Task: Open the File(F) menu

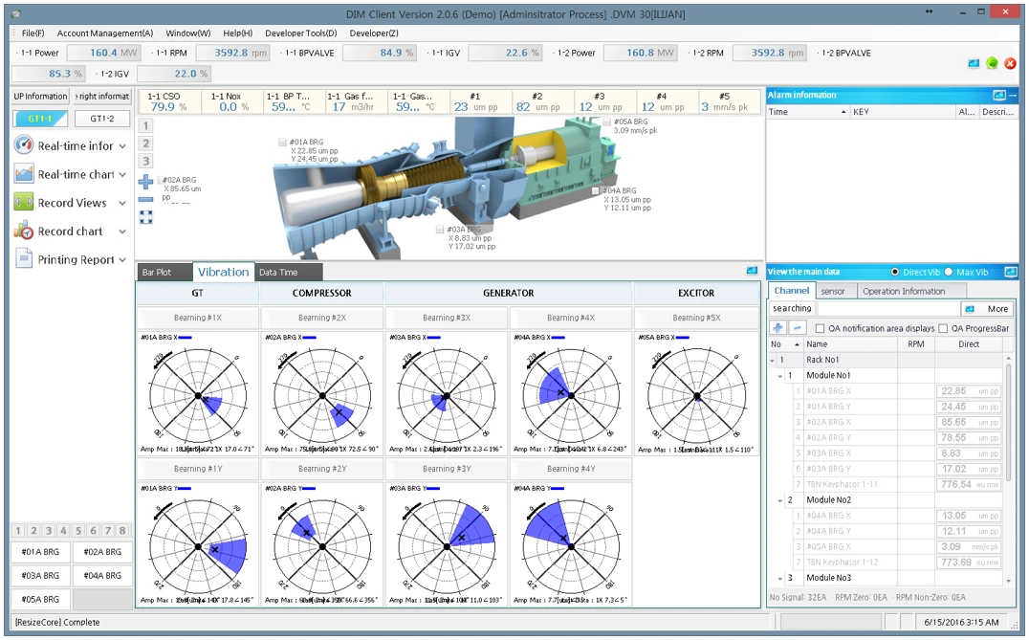Action: click(x=33, y=33)
